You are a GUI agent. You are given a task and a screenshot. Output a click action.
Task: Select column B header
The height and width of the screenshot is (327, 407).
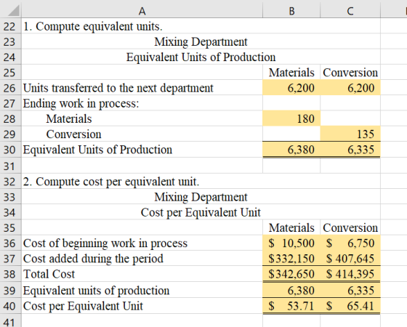pos(291,11)
